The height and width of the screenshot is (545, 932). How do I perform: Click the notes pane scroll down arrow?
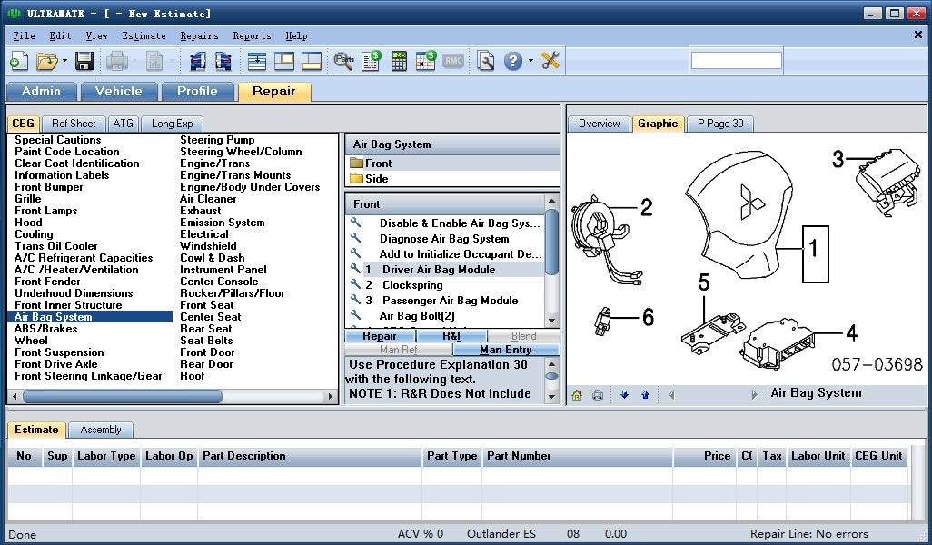552,396
